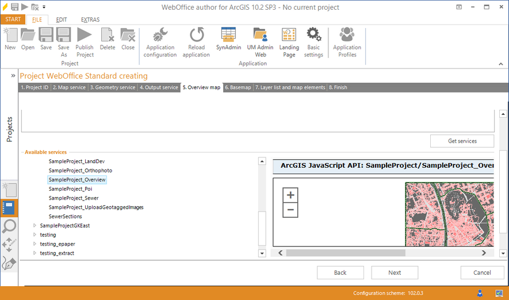Go to wizard step 2. Map service

[x=69, y=87]
